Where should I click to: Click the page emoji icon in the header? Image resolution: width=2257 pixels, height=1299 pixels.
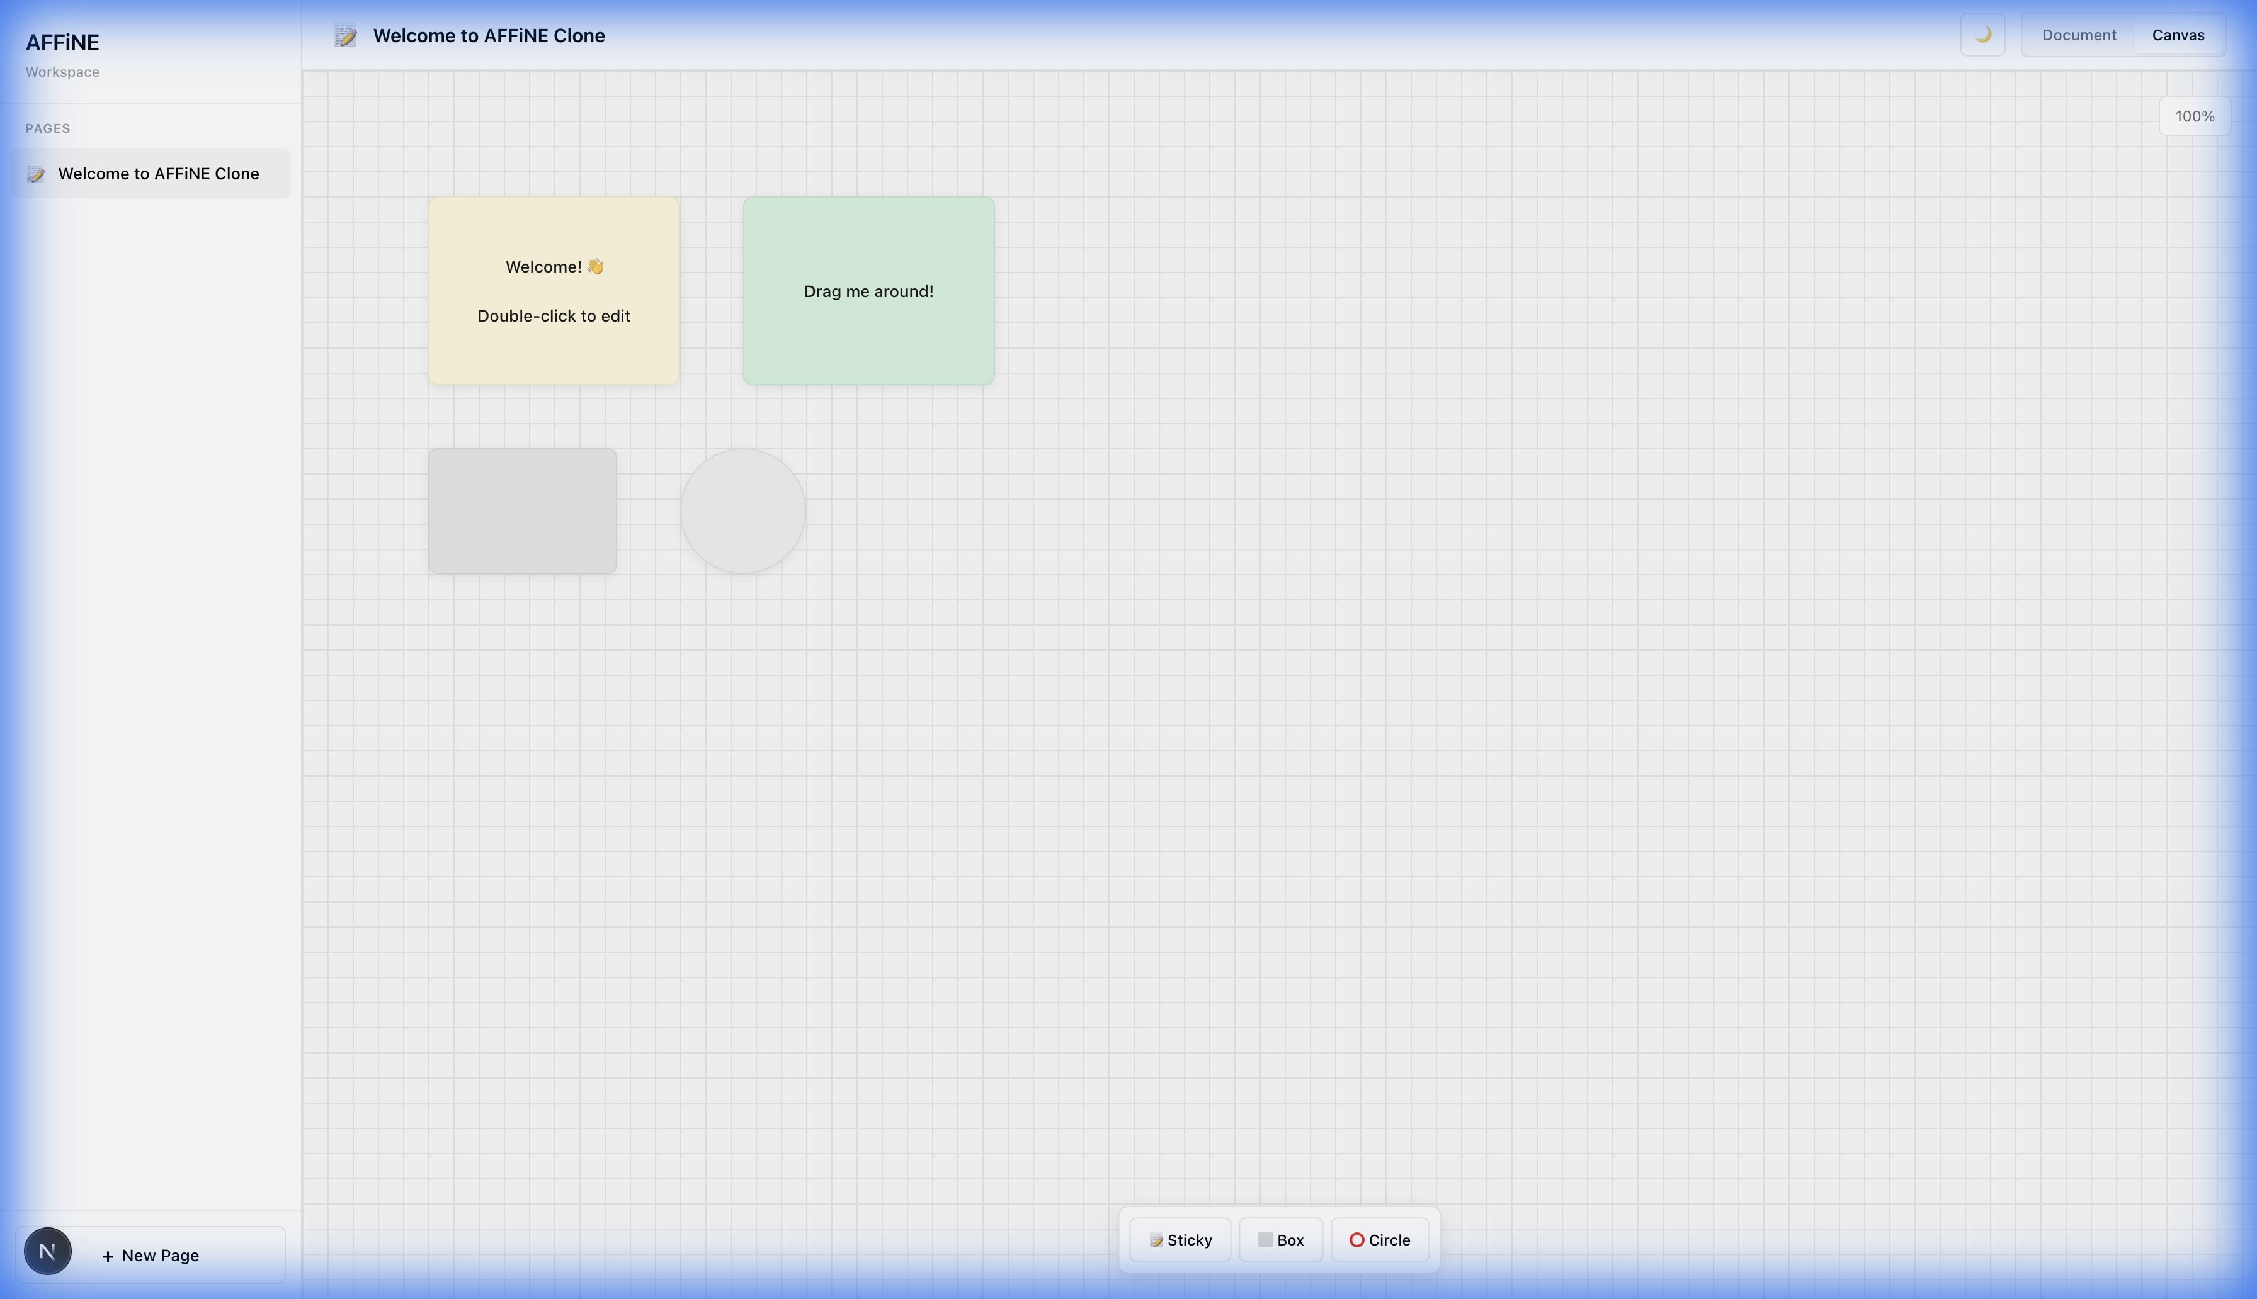pyautogui.click(x=345, y=36)
